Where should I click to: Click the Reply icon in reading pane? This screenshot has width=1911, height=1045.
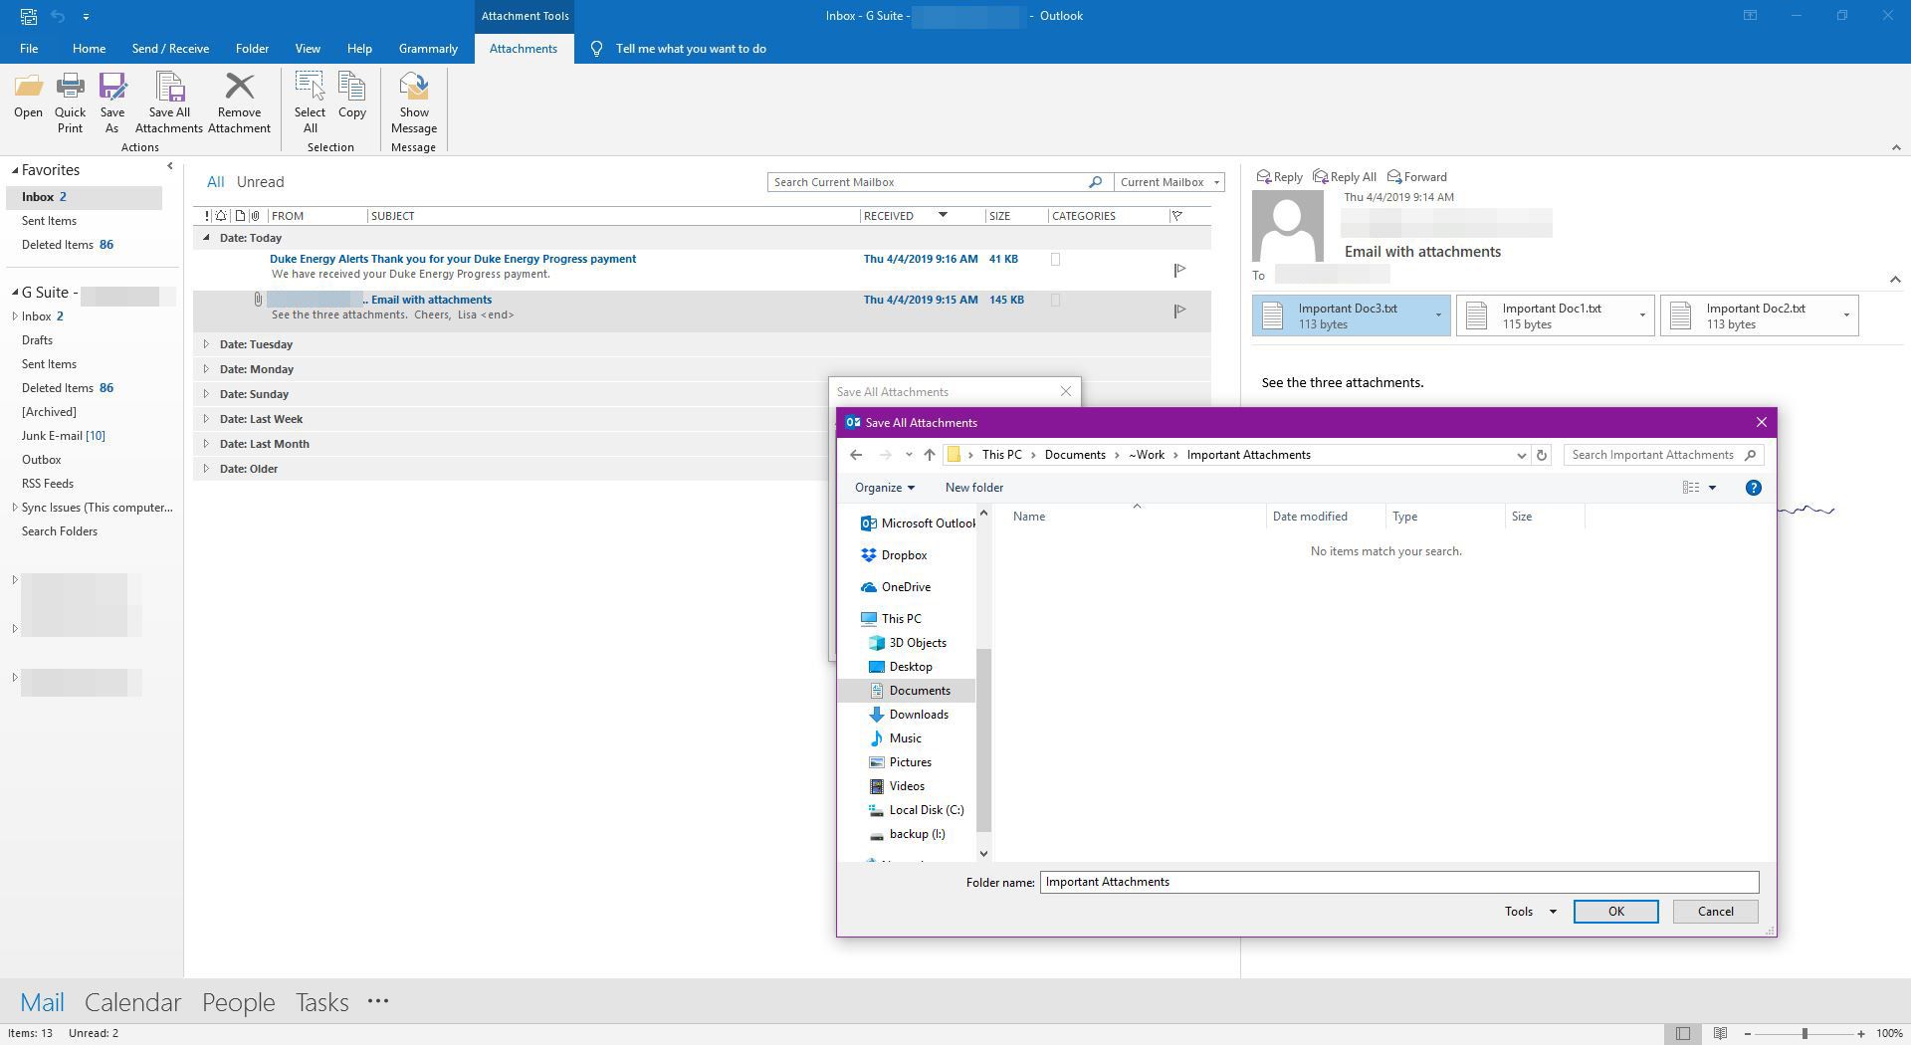click(x=1279, y=177)
